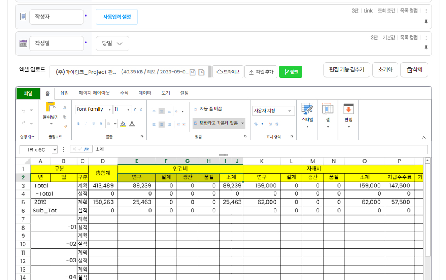The height and width of the screenshot is (280, 446).
Task: Toggle bold formatting in the font group
Action: click(79, 124)
